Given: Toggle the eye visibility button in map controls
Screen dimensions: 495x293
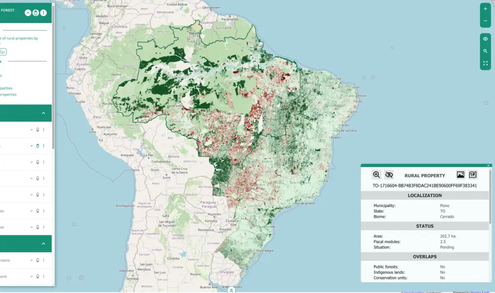Looking at the screenshot, I should click(x=485, y=39).
